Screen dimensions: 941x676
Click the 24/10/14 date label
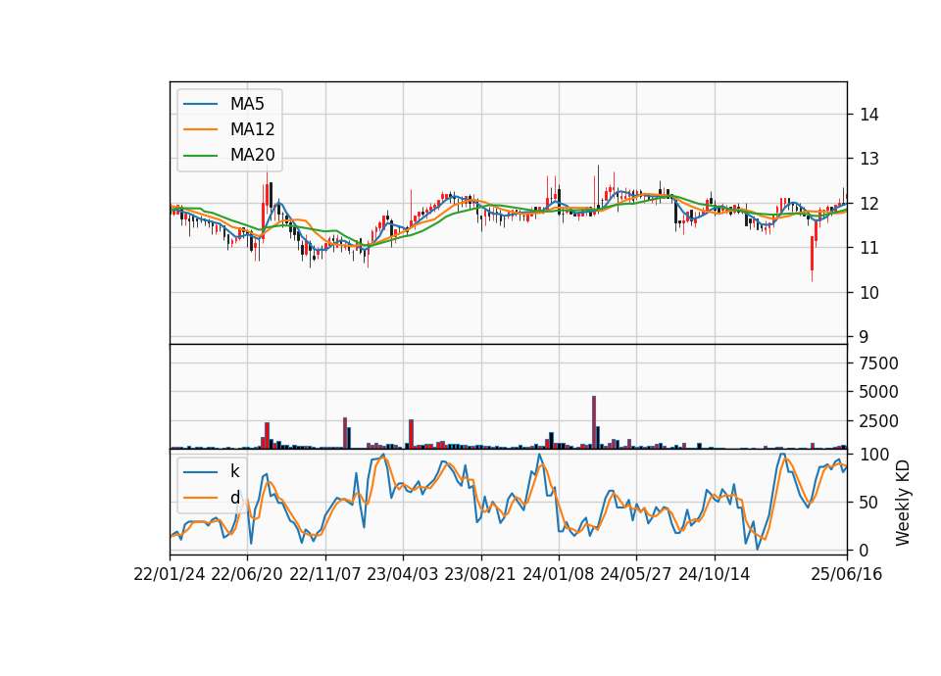point(715,575)
